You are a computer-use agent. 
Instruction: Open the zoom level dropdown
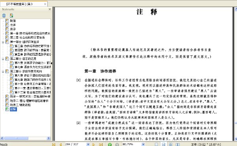143,144
